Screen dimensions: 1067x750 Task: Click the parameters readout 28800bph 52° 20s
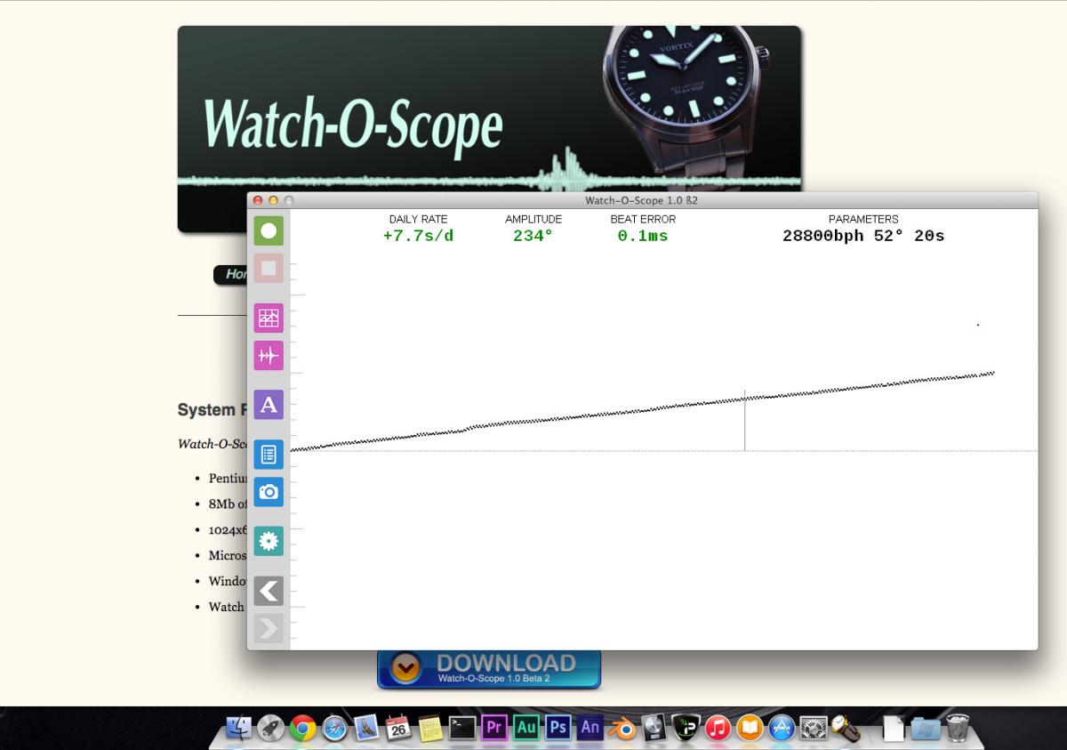(863, 236)
